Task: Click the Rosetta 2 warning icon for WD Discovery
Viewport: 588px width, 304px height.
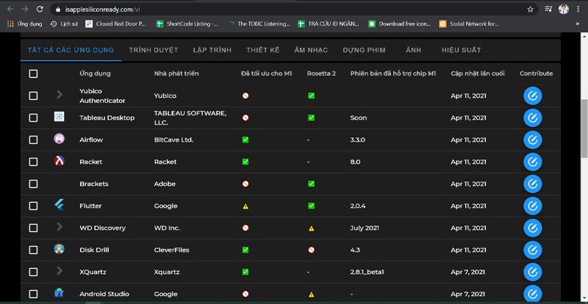Action: pyautogui.click(x=311, y=228)
